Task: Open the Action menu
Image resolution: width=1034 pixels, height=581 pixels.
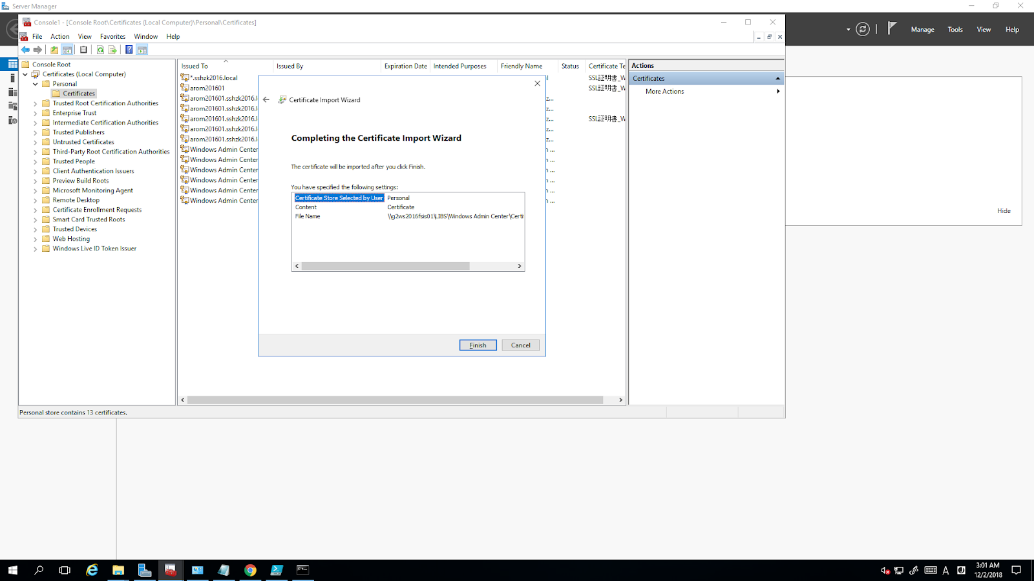Action: 59,36
